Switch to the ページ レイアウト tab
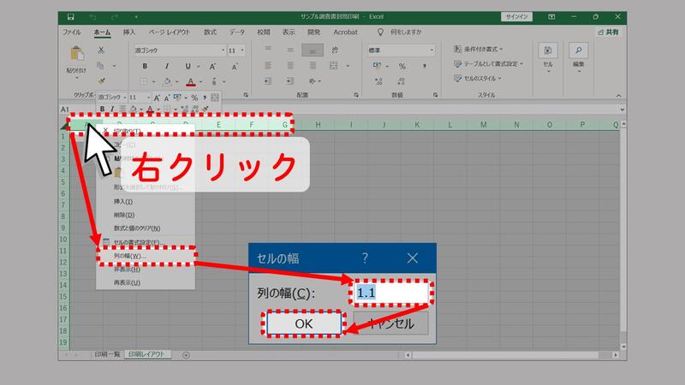The width and height of the screenshot is (685, 385). (x=169, y=33)
